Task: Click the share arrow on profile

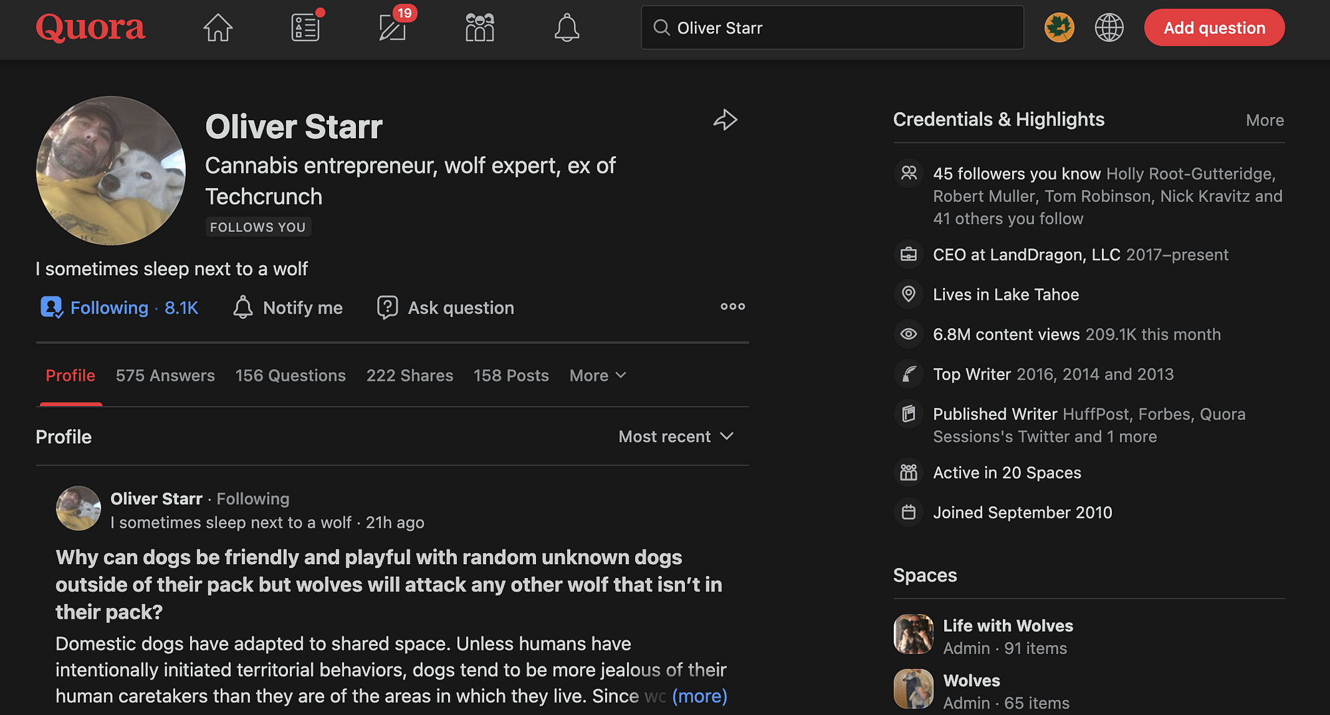Action: 726,120
